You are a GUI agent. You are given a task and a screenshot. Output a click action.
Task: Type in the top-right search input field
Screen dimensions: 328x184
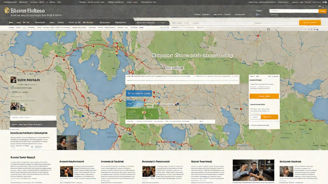point(294,11)
